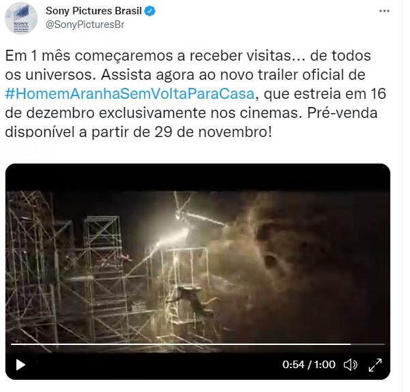Click the 'exclusivamente nos cinemas' text
Screen dimensions: 410x392
pyautogui.click(x=199, y=113)
